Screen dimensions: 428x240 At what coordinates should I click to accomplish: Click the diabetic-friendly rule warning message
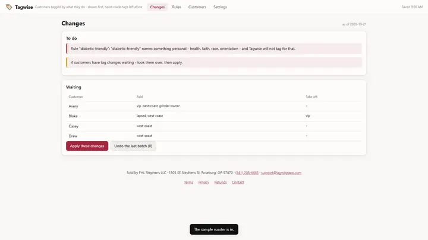214,49
